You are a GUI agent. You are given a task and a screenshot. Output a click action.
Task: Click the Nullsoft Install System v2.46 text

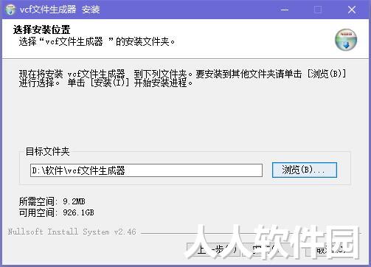[72, 232]
